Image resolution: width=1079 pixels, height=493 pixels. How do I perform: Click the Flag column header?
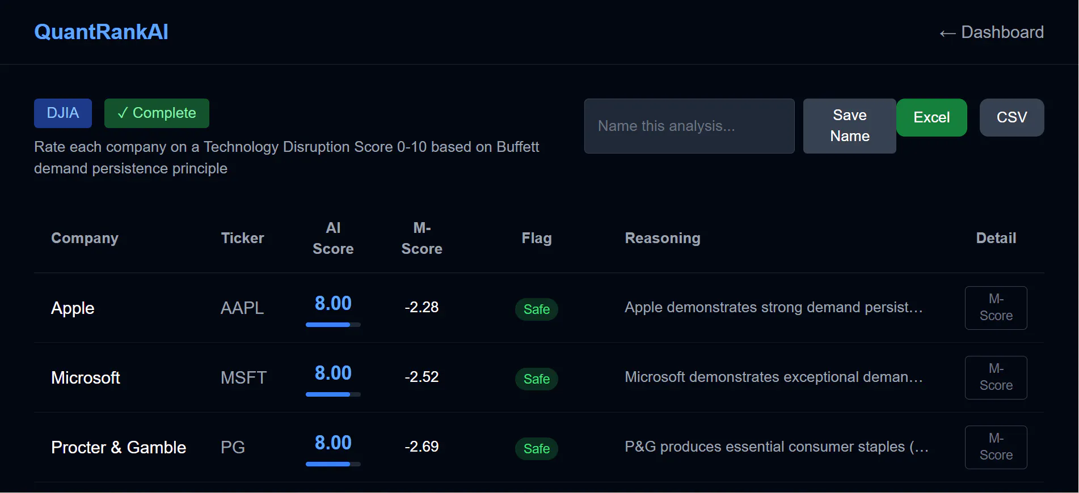pos(537,238)
